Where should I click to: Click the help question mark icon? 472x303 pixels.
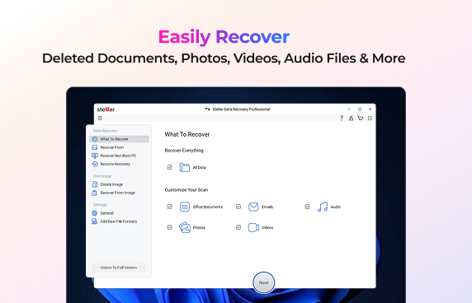coord(342,118)
